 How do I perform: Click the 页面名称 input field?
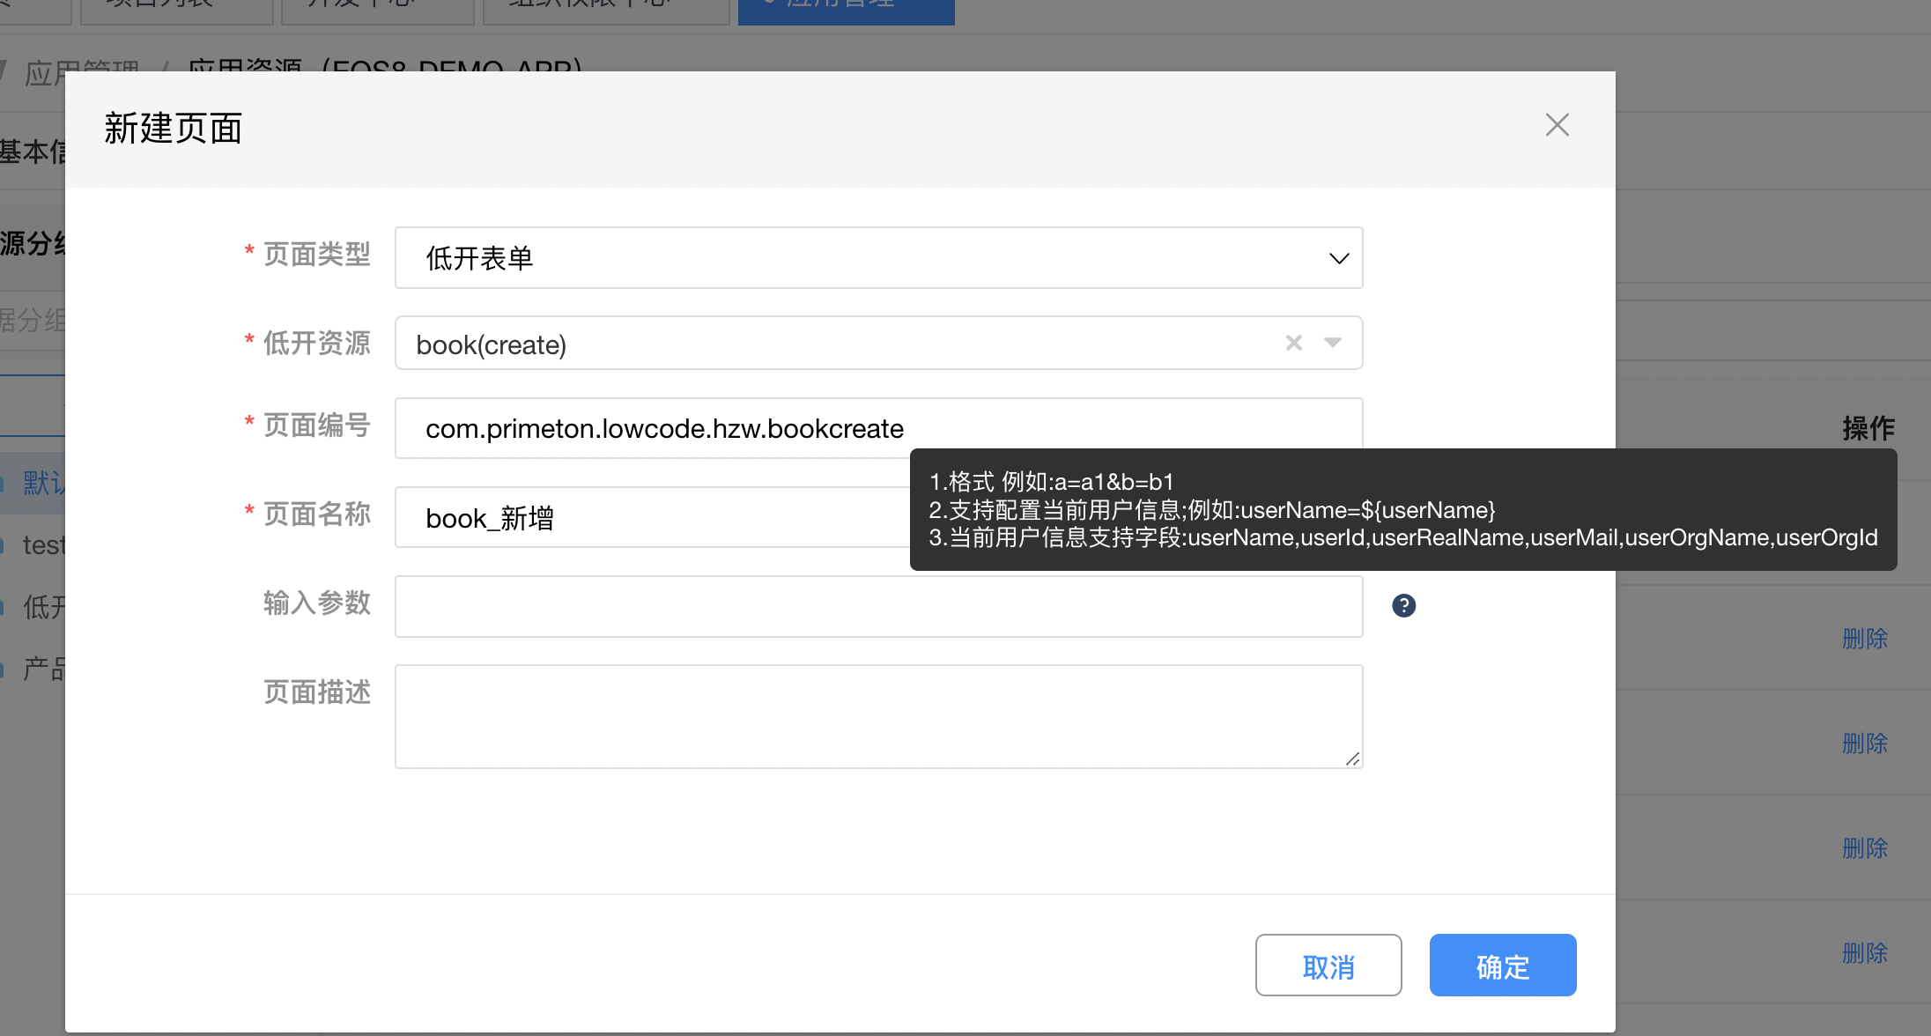coord(652,517)
